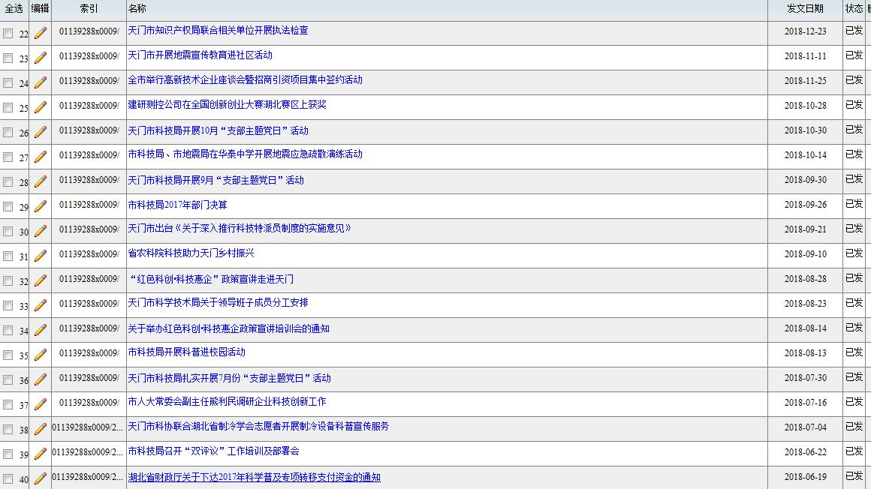The height and width of the screenshot is (489, 871).
Task: Click the edit pencil icon for row 22
Action: (x=41, y=33)
